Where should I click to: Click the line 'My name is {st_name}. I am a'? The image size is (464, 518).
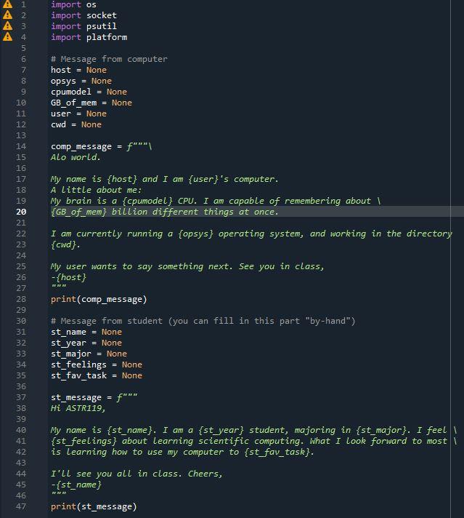[x=254, y=430]
